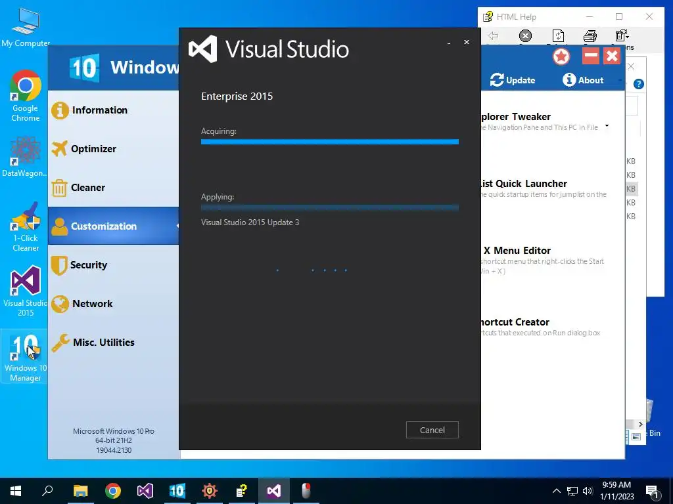Cancel the Visual Studio installation

click(432, 430)
